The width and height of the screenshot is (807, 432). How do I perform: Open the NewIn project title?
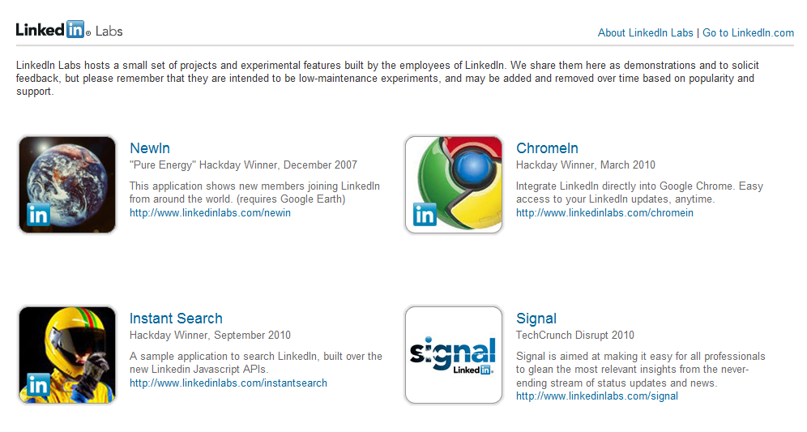click(150, 148)
